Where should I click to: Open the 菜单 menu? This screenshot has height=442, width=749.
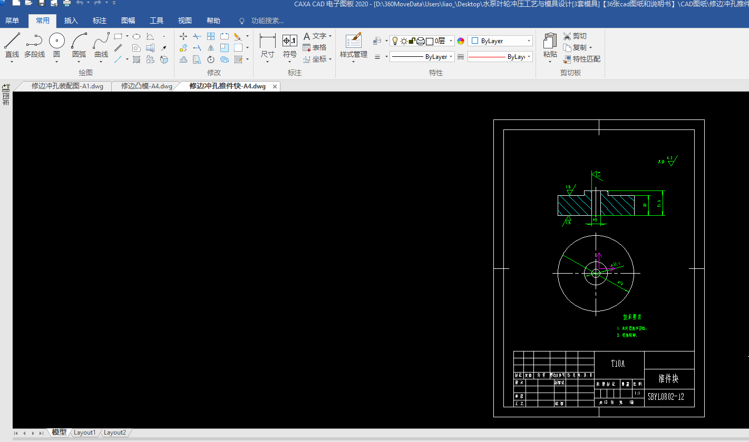point(12,21)
